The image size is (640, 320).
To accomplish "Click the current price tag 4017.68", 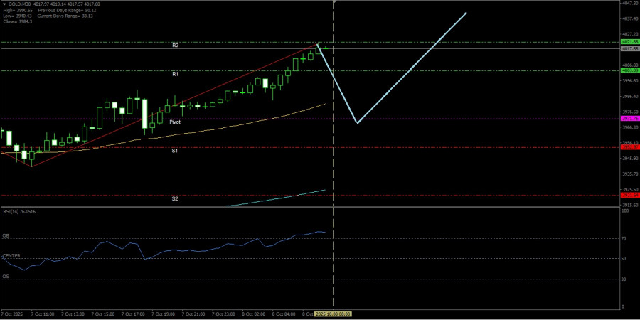I will (x=629, y=49).
